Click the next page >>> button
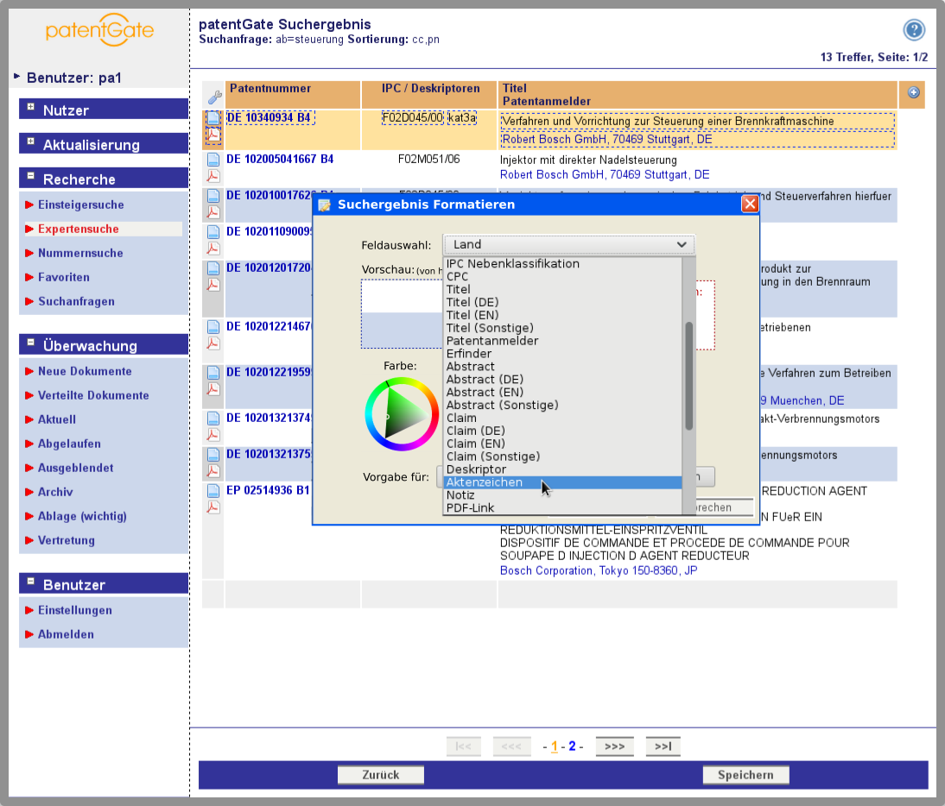Viewport: 945px width, 806px height. 614,746
